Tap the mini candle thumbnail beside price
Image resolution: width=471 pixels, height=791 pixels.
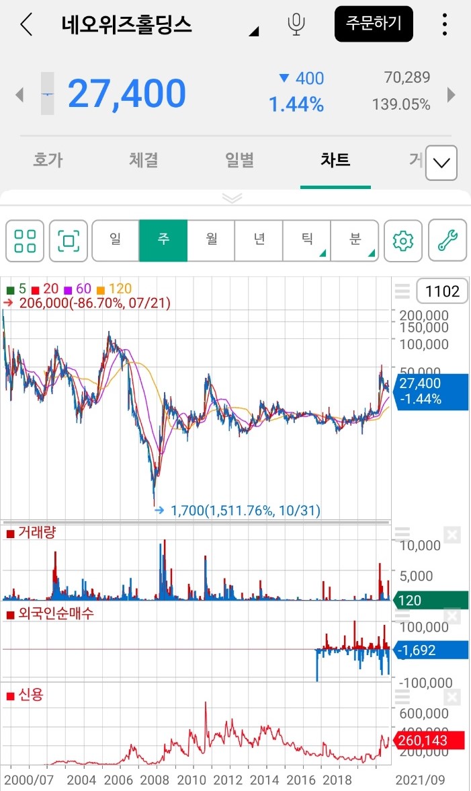pyautogui.click(x=47, y=94)
